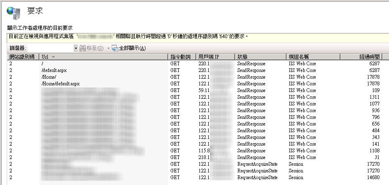The width and height of the screenshot is (389, 185).
Task: Sort by the 經過時間 column header
Action: pyautogui.click(x=361, y=57)
